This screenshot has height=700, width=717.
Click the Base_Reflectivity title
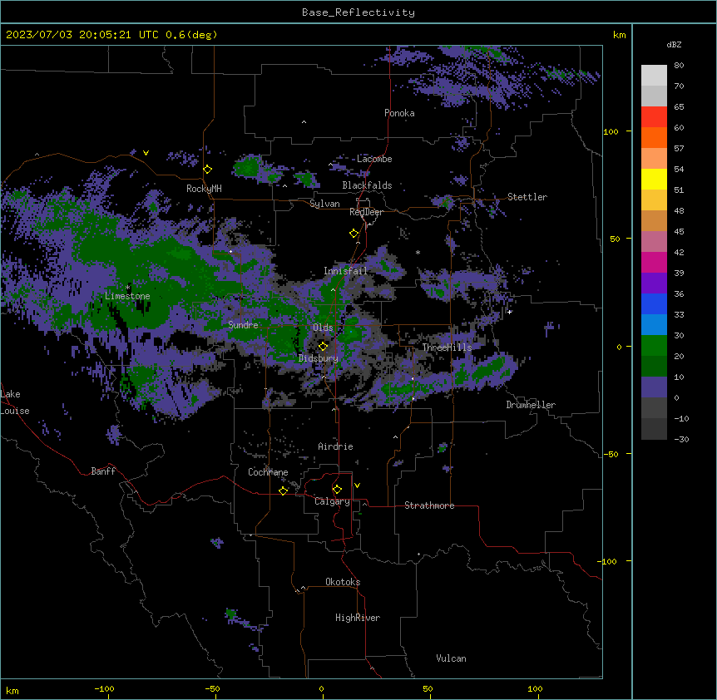358,12
